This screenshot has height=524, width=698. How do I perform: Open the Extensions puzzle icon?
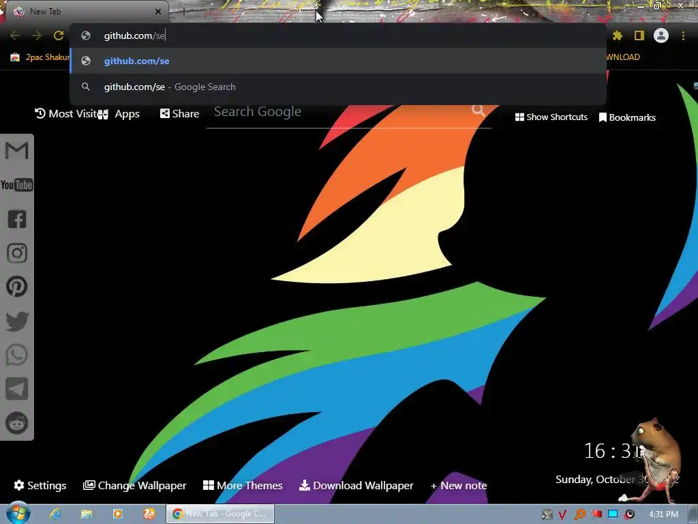(617, 35)
